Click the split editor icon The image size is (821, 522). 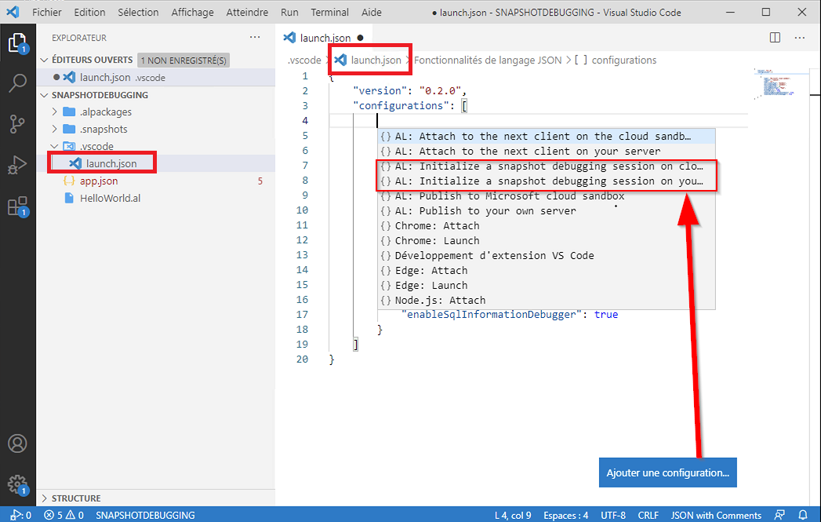(775, 38)
